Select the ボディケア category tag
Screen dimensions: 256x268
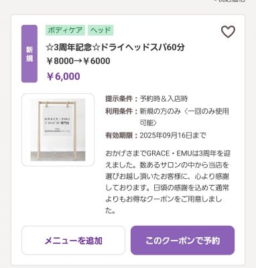[x=65, y=30]
